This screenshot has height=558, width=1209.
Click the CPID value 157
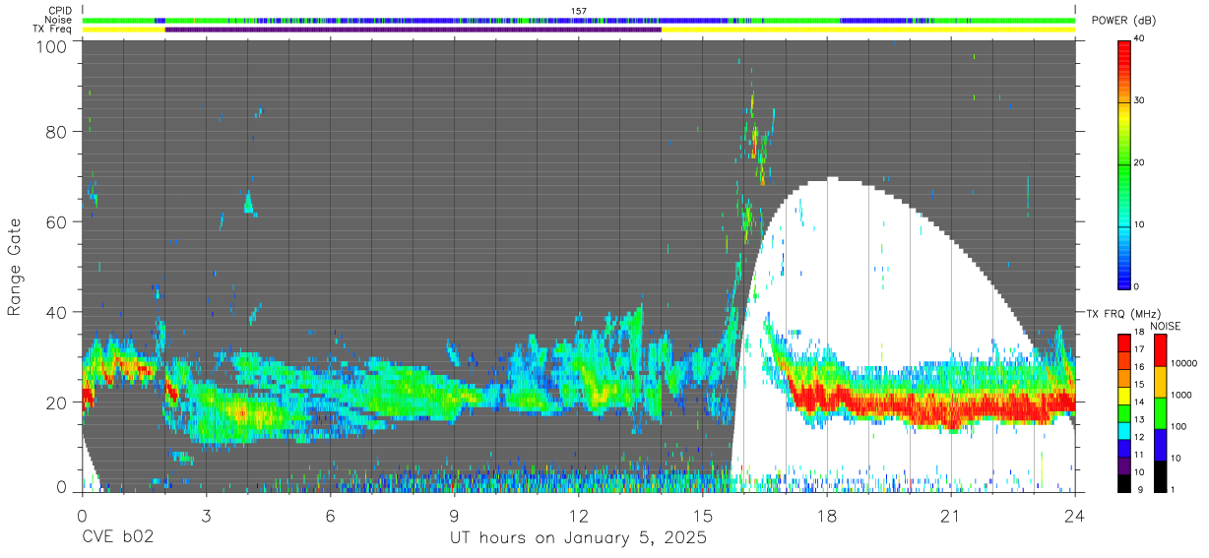578,11
